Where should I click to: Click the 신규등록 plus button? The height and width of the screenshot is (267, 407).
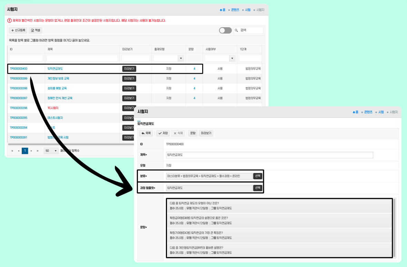pos(18,30)
